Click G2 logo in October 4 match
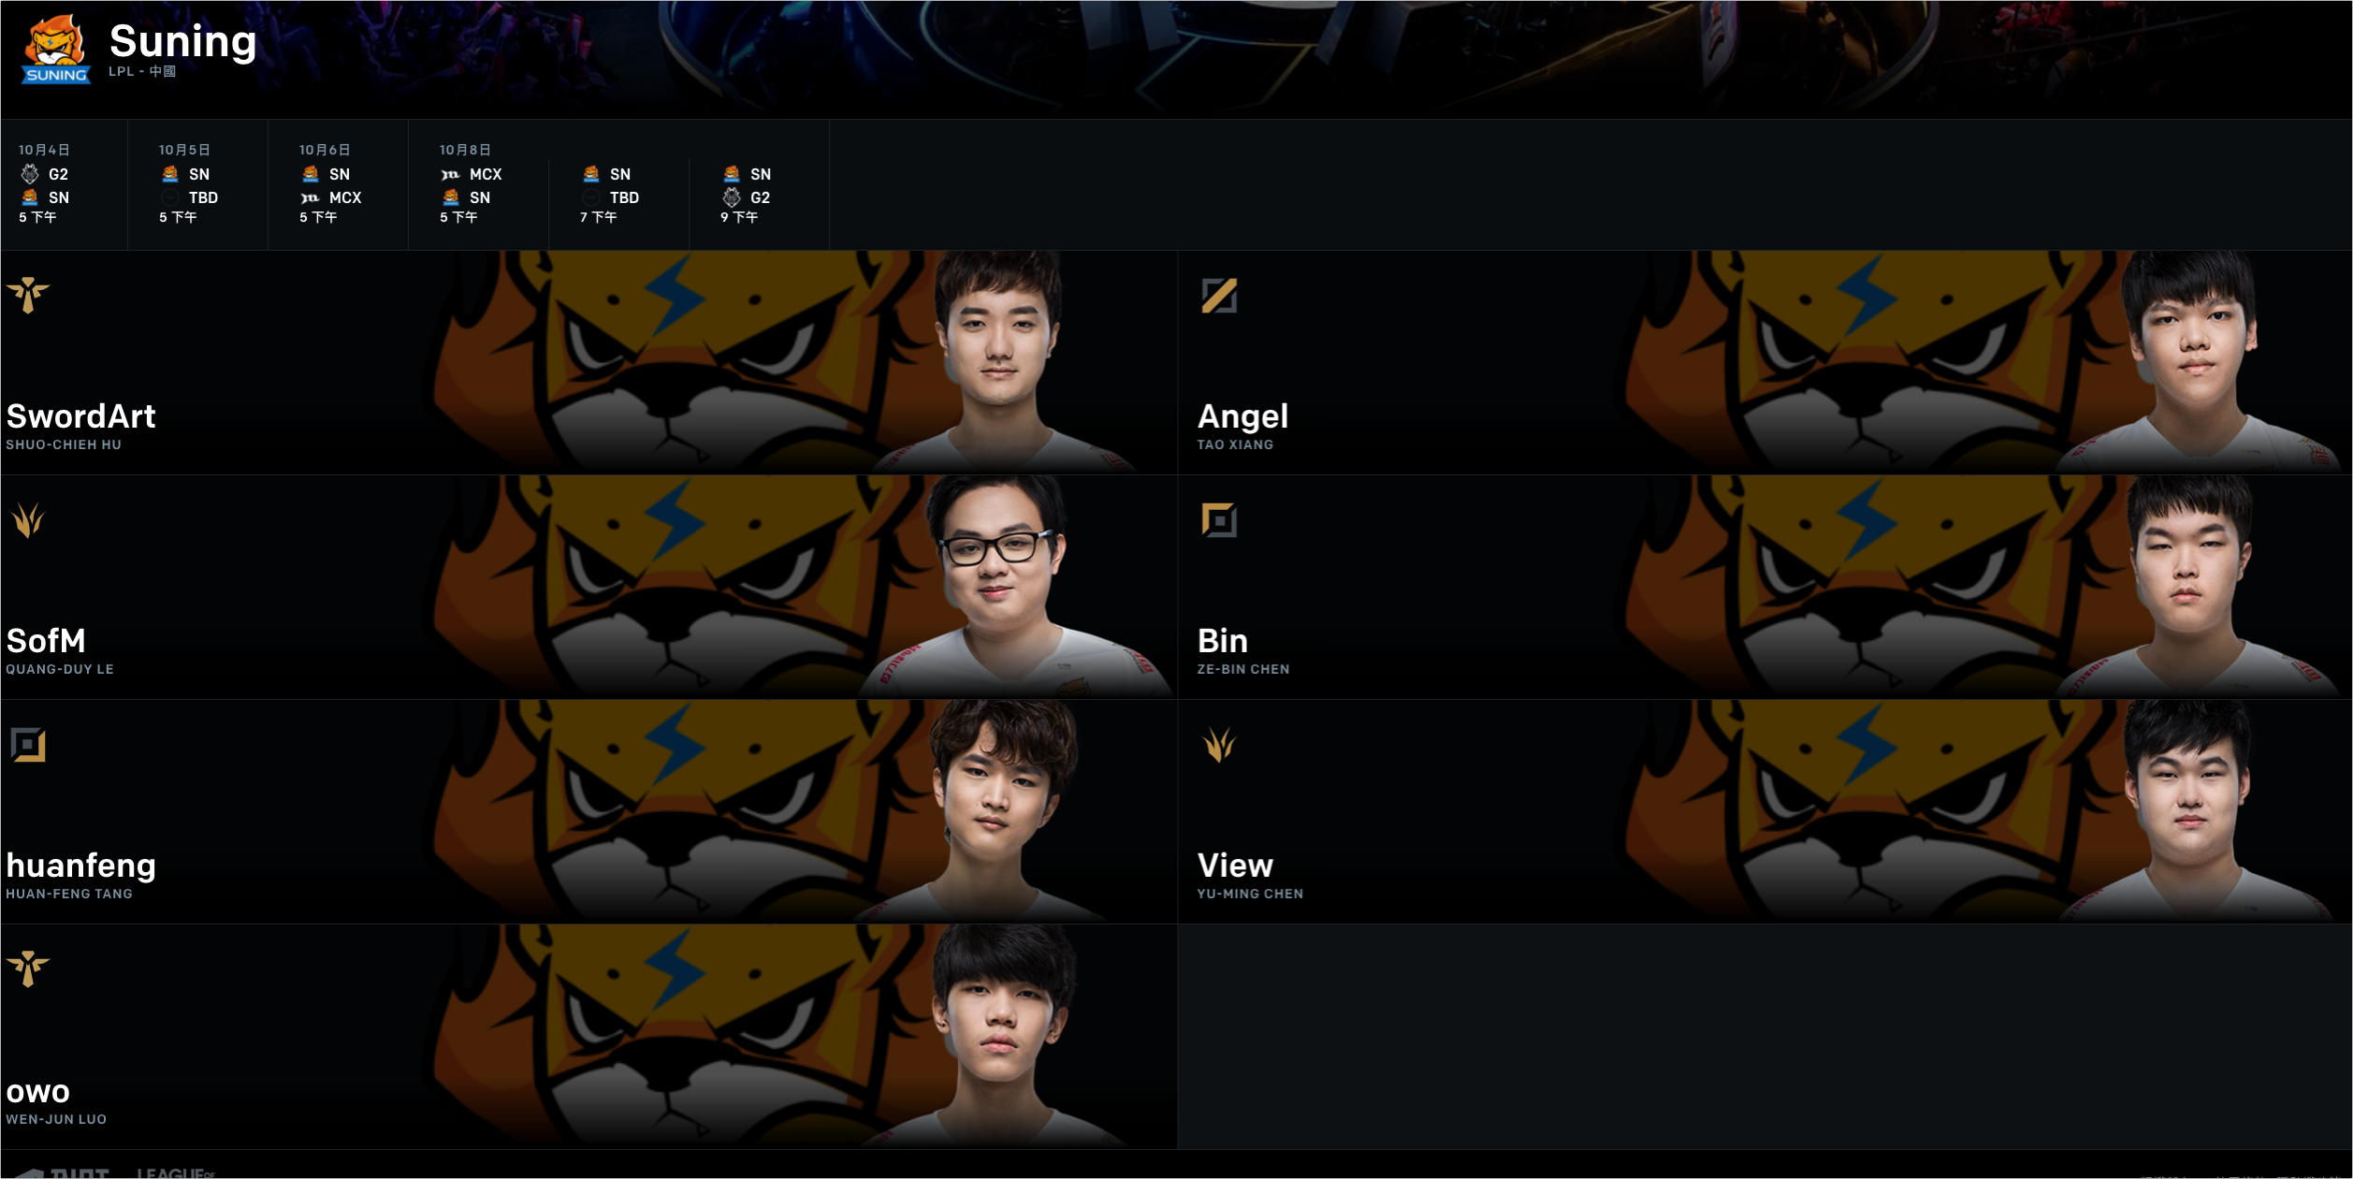This screenshot has height=1179, width=2353. click(x=30, y=174)
